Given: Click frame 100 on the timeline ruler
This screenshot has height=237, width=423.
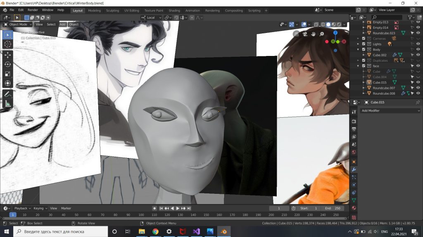Looking at the screenshot, I should point(141,215).
